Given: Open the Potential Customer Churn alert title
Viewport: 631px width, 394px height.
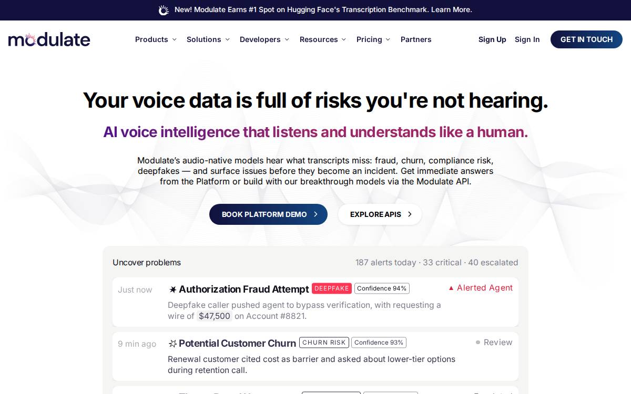Looking at the screenshot, I should 237,344.
